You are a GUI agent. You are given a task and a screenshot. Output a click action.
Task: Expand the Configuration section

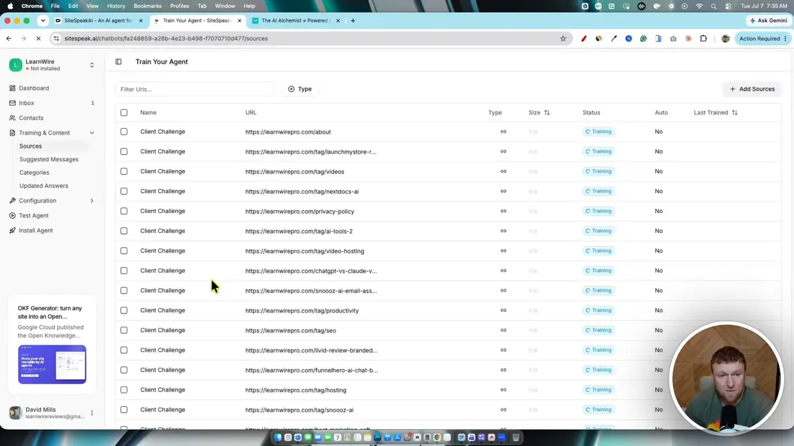[92, 201]
